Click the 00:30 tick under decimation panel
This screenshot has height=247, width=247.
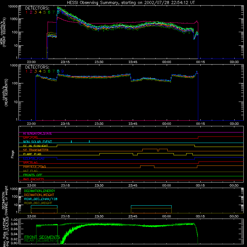(234, 216)
